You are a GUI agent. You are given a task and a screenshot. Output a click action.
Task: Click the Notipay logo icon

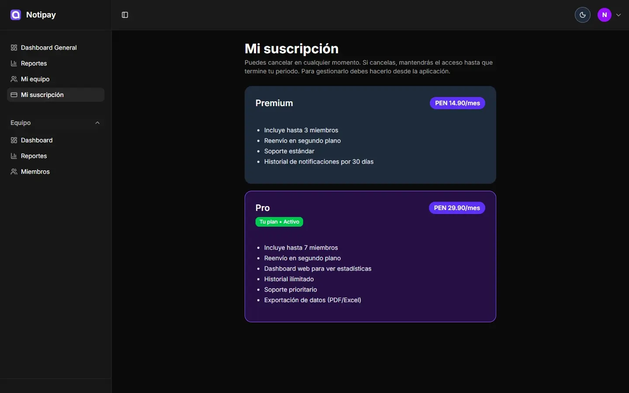pos(15,14)
